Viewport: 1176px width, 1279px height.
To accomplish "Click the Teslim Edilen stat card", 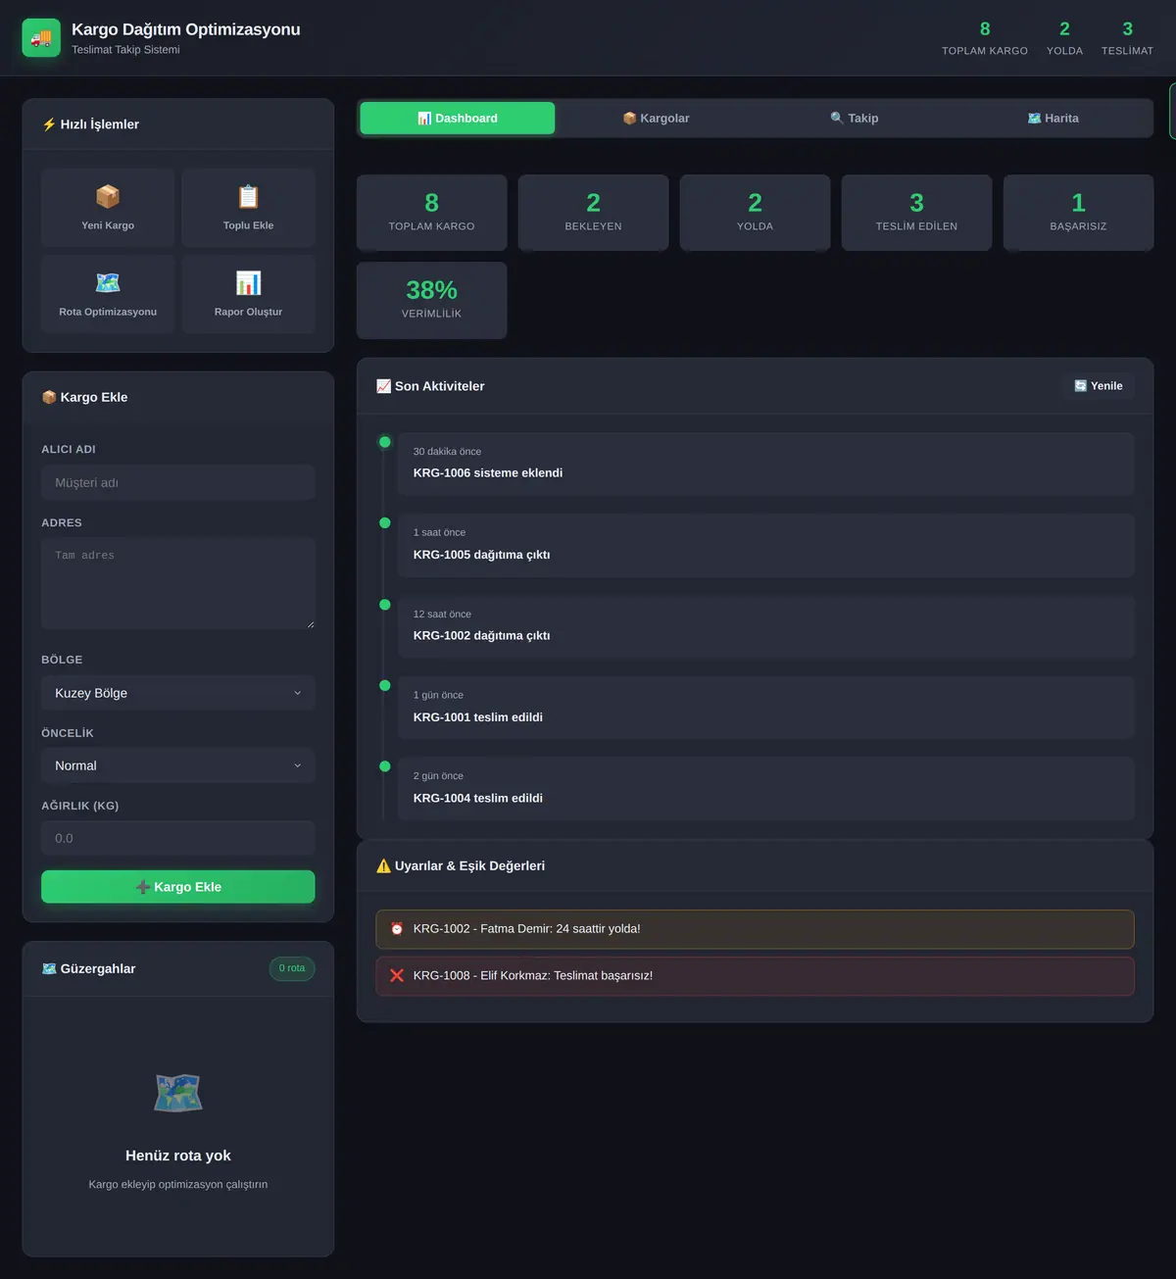I will point(916,213).
